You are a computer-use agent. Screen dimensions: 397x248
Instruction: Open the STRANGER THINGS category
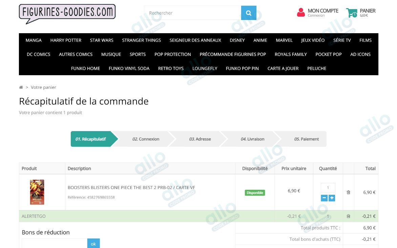(141, 40)
